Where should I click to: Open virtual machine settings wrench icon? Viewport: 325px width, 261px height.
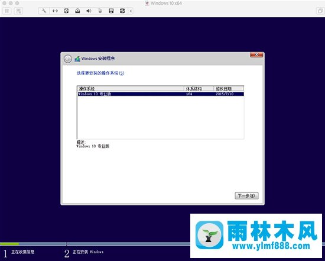pyautogui.click(x=44, y=11)
